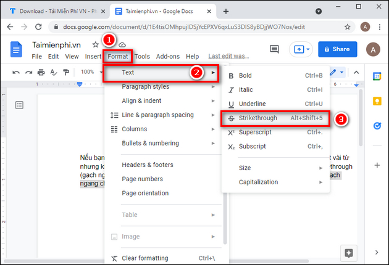Open the Add-ons menu
Image resolution: width=389 pixels, height=265 pixels.
pyautogui.click(x=168, y=57)
